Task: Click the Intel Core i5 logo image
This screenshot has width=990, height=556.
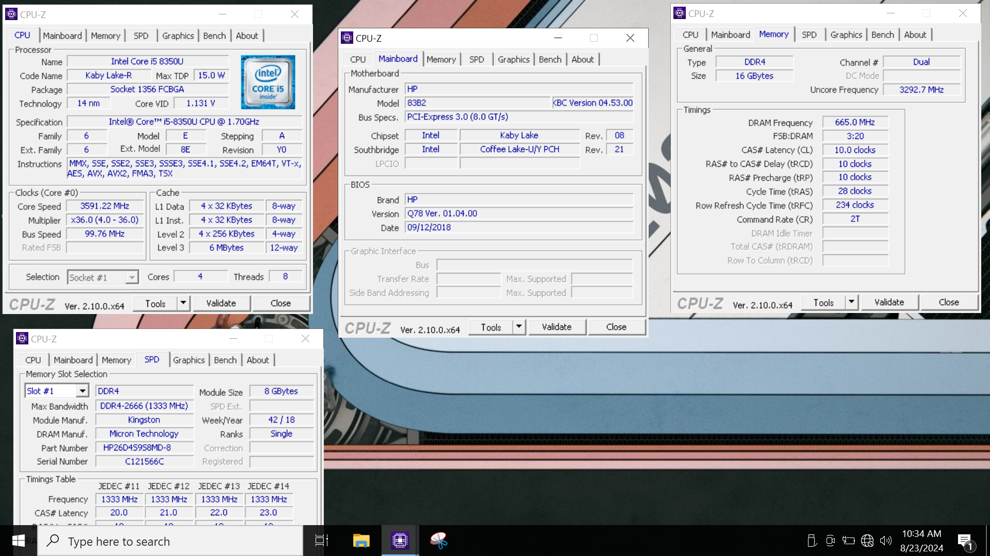Action: point(268,82)
